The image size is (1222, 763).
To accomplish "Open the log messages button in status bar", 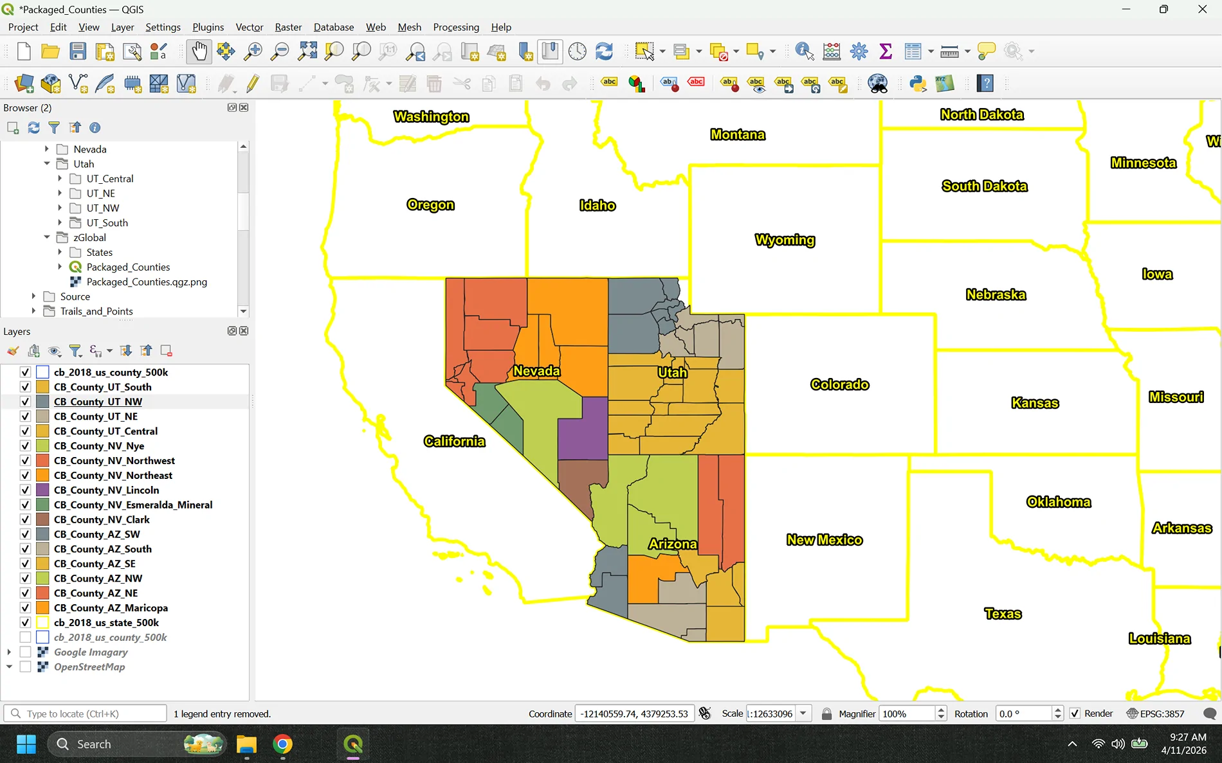I will coord(1209,714).
